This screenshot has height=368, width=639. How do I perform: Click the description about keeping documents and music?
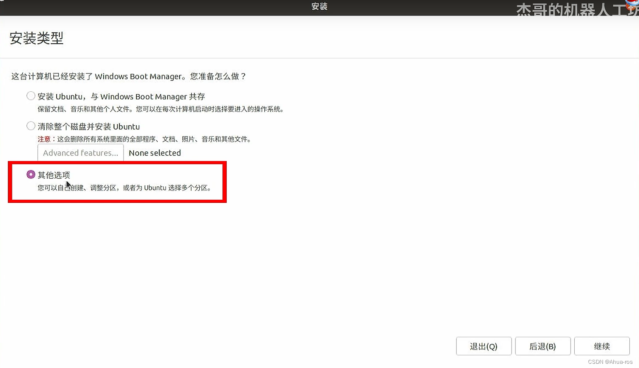[x=161, y=109]
